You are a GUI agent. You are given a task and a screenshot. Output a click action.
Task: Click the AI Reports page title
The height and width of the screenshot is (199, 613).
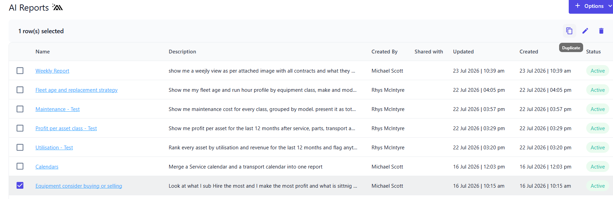[x=29, y=8]
